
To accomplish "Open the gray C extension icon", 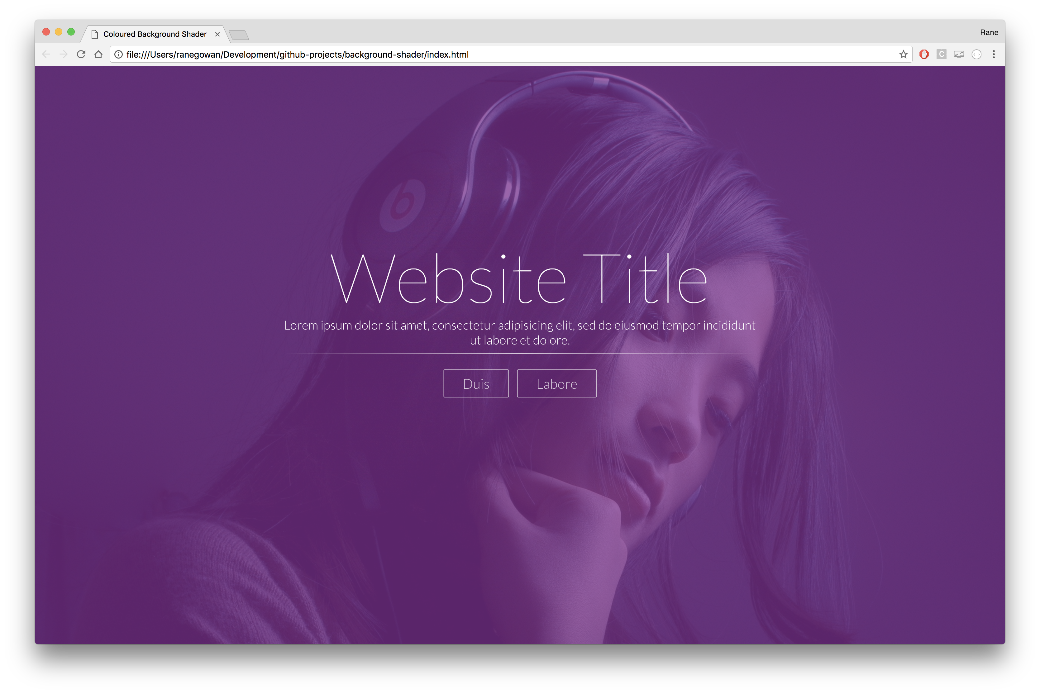I will 941,55.
